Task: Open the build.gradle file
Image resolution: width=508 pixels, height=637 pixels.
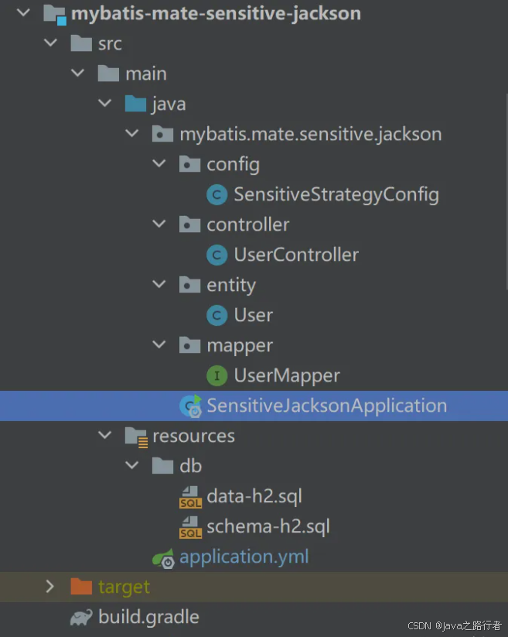Action: pos(148,618)
